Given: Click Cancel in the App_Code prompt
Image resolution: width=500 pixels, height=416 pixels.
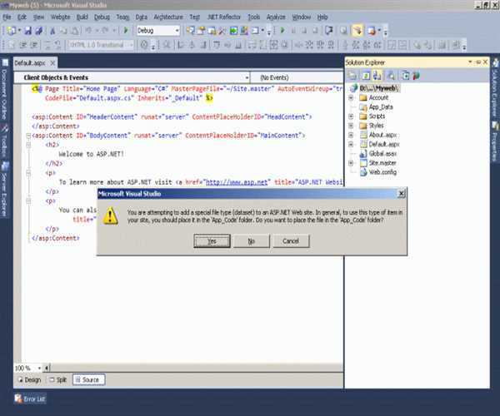Looking at the screenshot, I should tap(291, 240).
